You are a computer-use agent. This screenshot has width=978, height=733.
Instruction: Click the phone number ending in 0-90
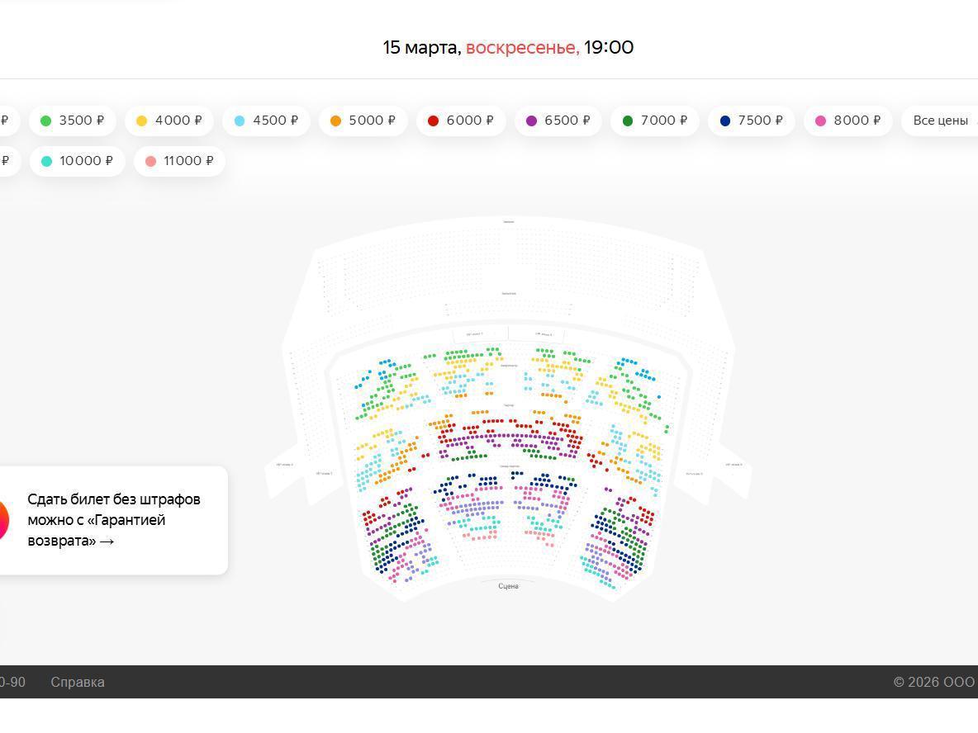(x=12, y=682)
